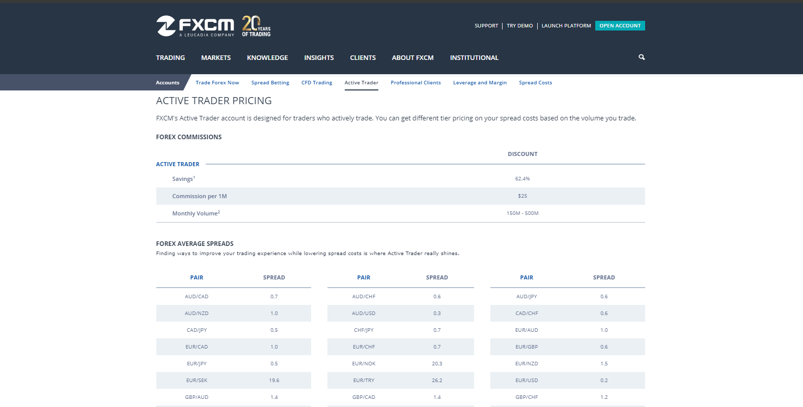Viewport: 803px width, 407px height.
Task: Open the Clients menu
Action: [x=363, y=58]
